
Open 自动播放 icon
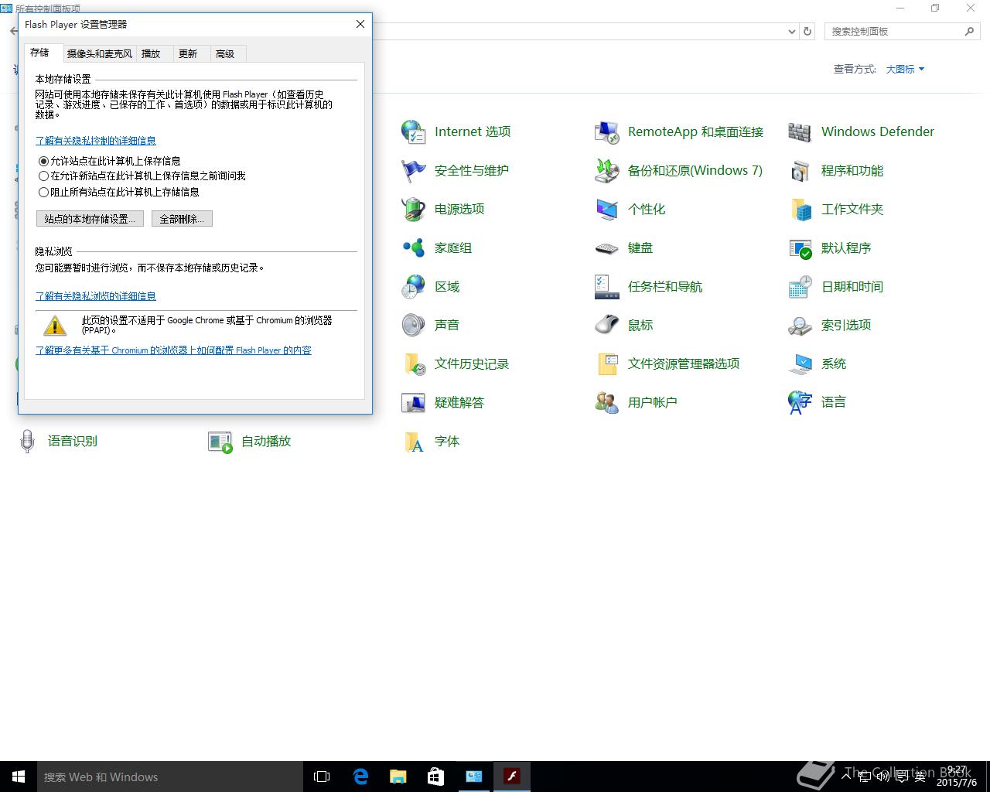pyautogui.click(x=220, y=441)
